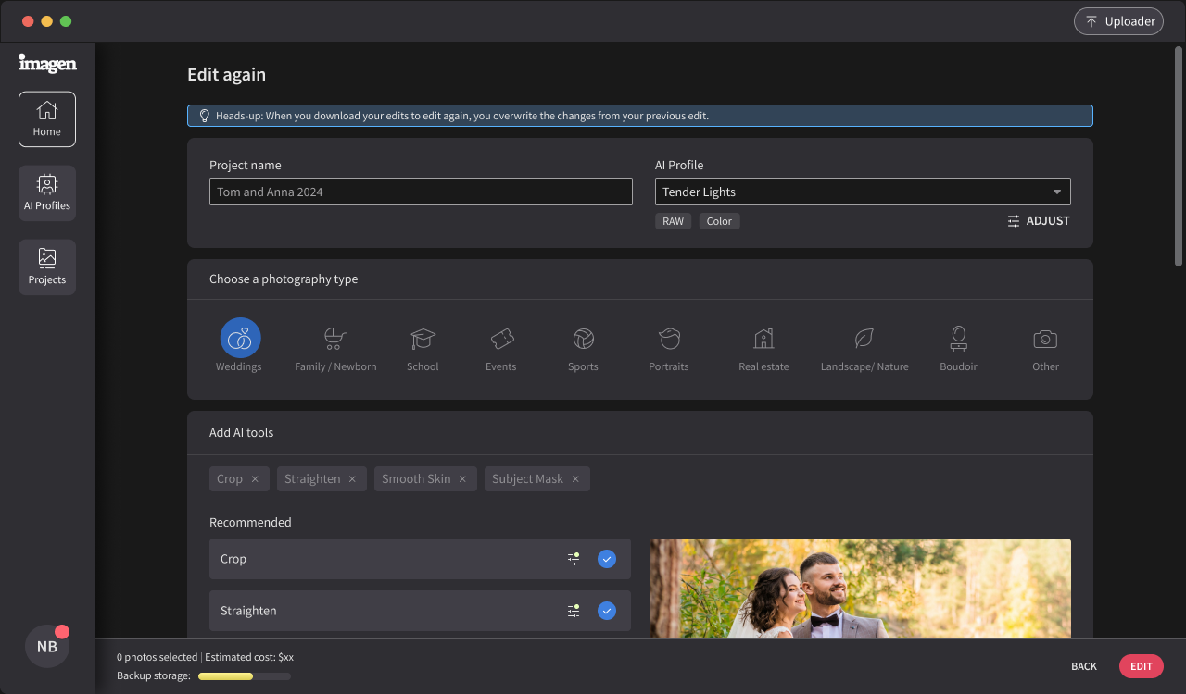This screenshot has width=1186, height=694.
Task: Click 'Choose a photography type' heading
Action: tap(284, 279)
